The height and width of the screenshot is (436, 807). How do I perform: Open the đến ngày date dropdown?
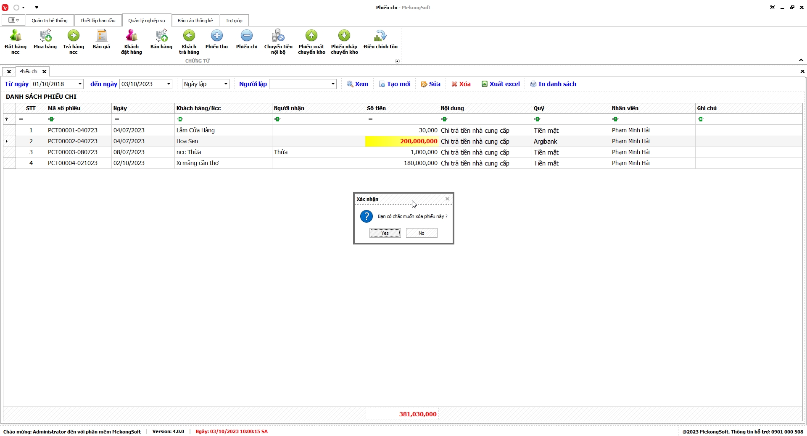point(169,84)
